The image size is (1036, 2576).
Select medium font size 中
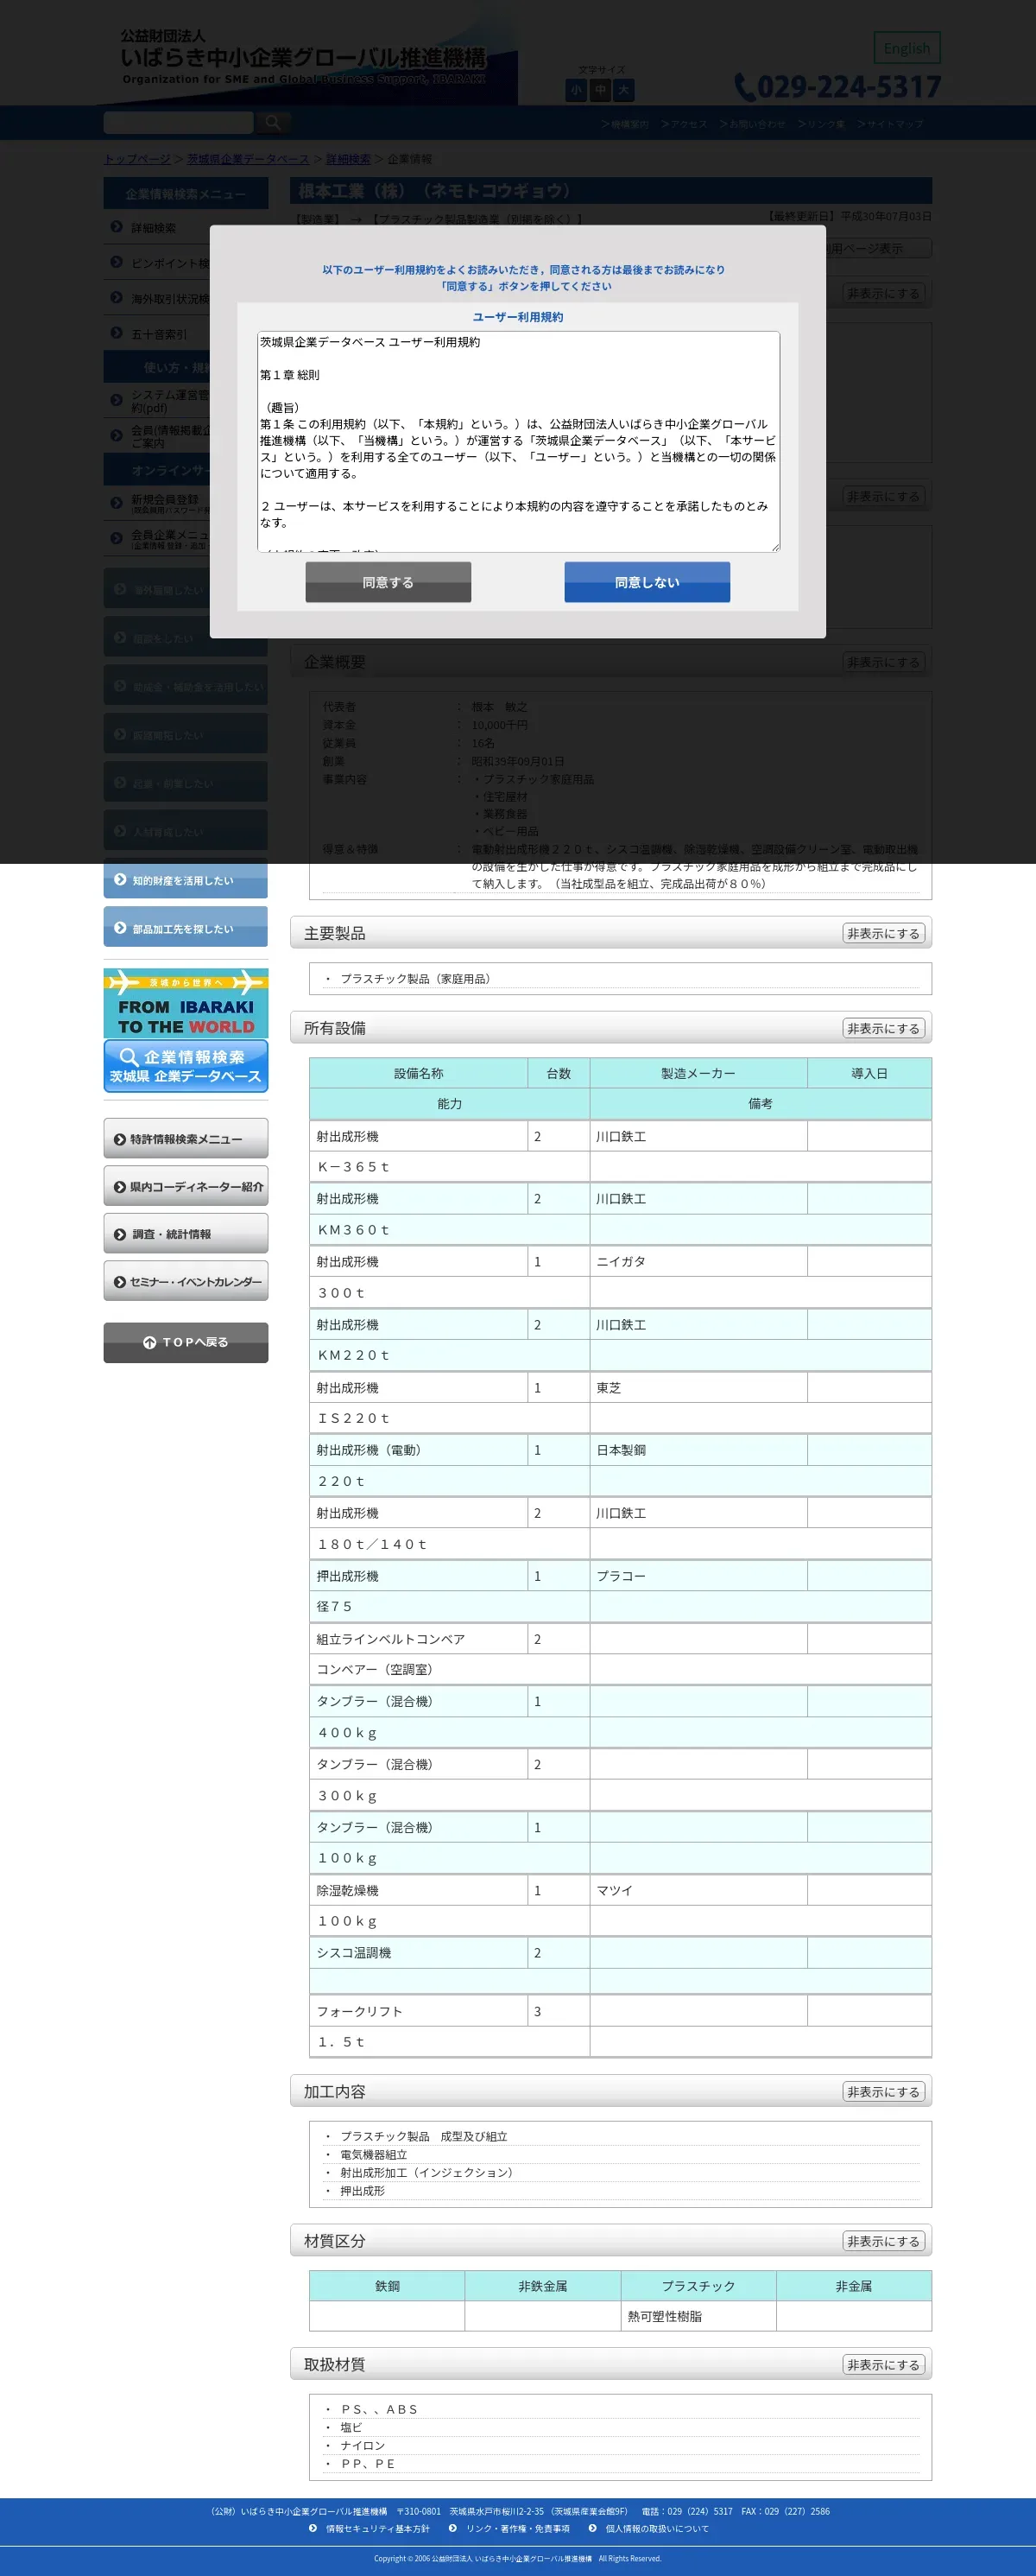pyautogui.click(x=599, y=90)
